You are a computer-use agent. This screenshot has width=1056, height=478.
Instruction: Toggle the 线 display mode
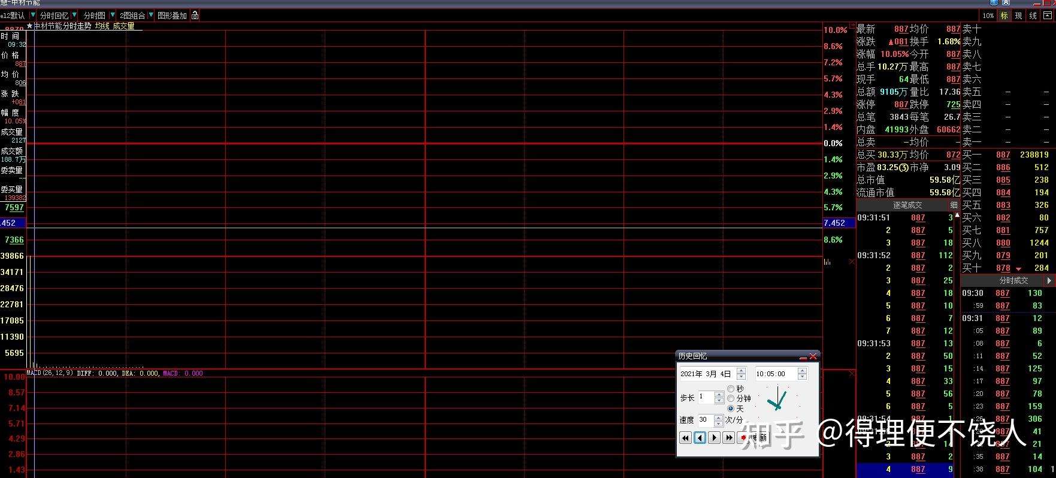coord(1033,16)
